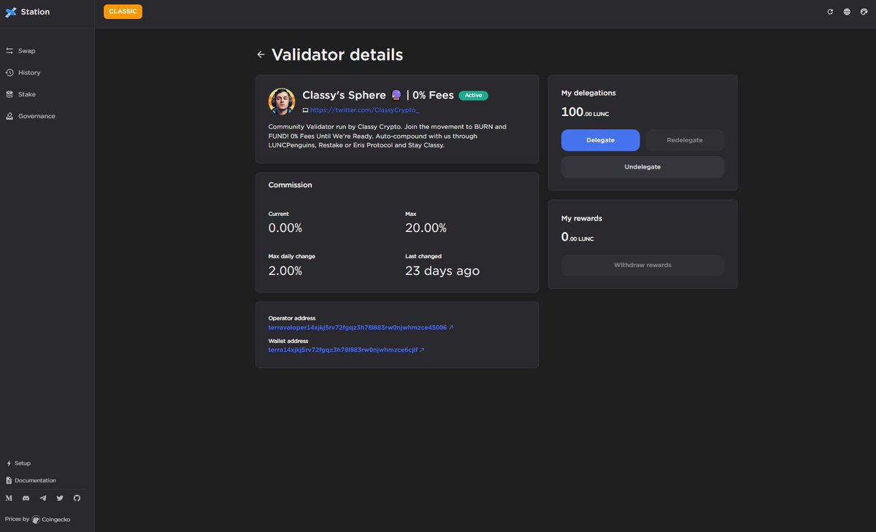Click the Station logo icon
Image resolution: width=876 pixels, height=532 pixels.
click(10, 12)
